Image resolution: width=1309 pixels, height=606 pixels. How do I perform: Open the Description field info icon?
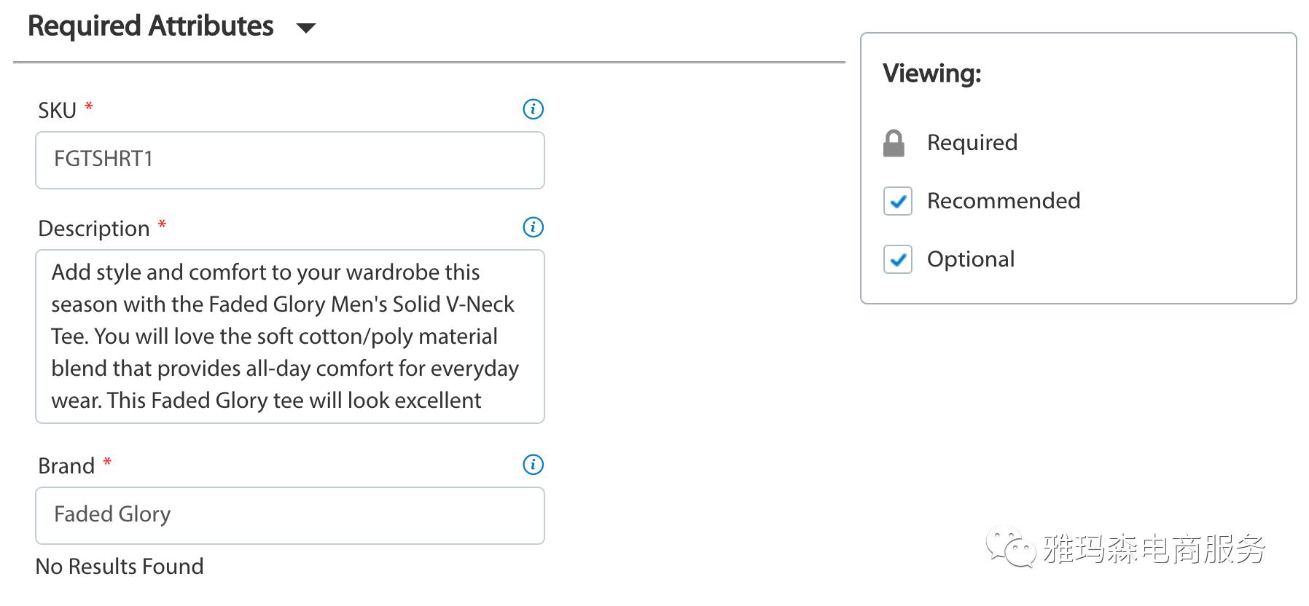(x=534, y=227)
